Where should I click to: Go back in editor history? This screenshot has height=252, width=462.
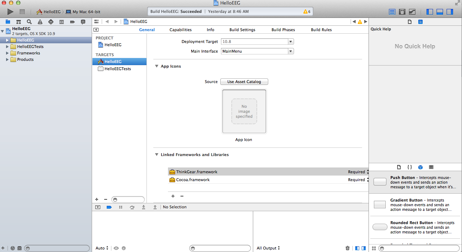107,21
